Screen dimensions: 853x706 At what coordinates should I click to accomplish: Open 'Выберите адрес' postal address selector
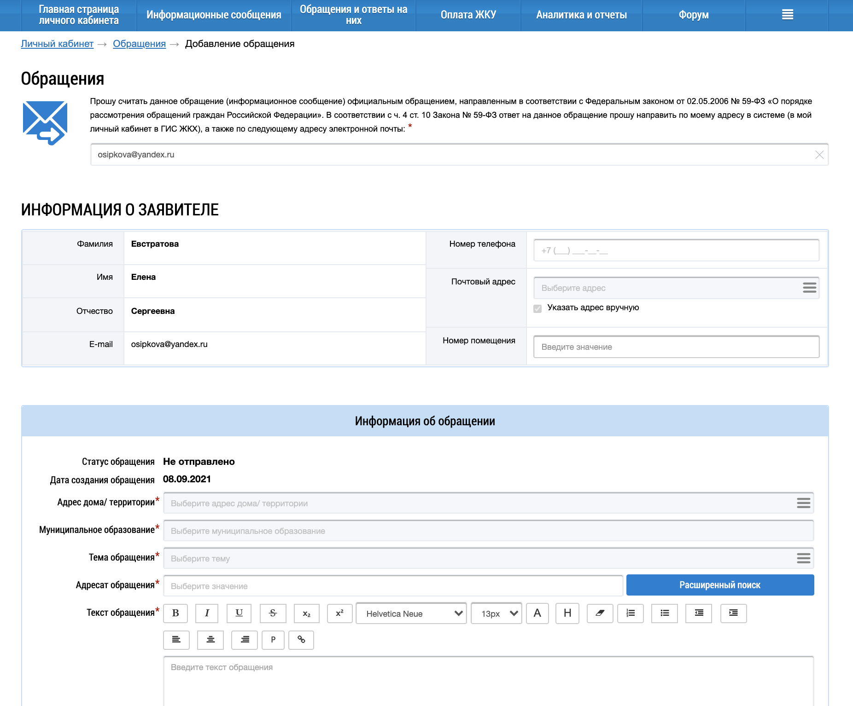[x=676, y=288]
